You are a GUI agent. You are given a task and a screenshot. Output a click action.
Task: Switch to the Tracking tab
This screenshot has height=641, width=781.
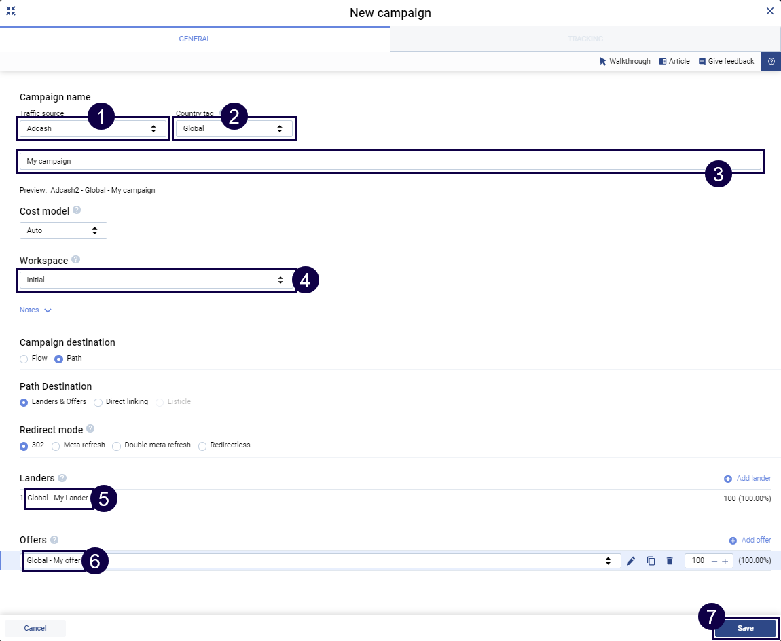(585, 39)
